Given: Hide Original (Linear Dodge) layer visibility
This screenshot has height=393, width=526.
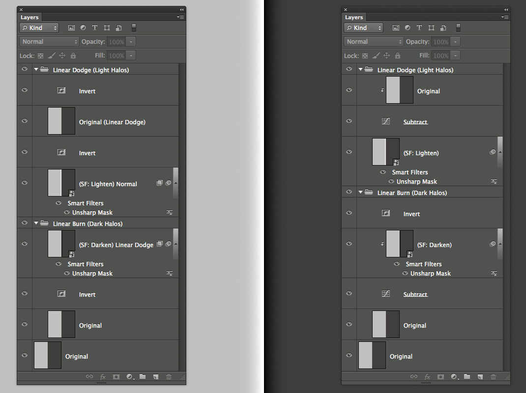Looking at the screenshot, I should tap(25, 121).
